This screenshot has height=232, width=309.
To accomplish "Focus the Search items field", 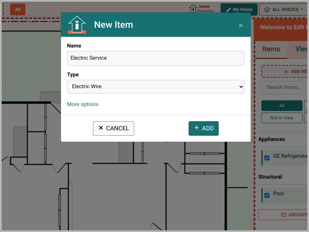I will pos(285,87).
